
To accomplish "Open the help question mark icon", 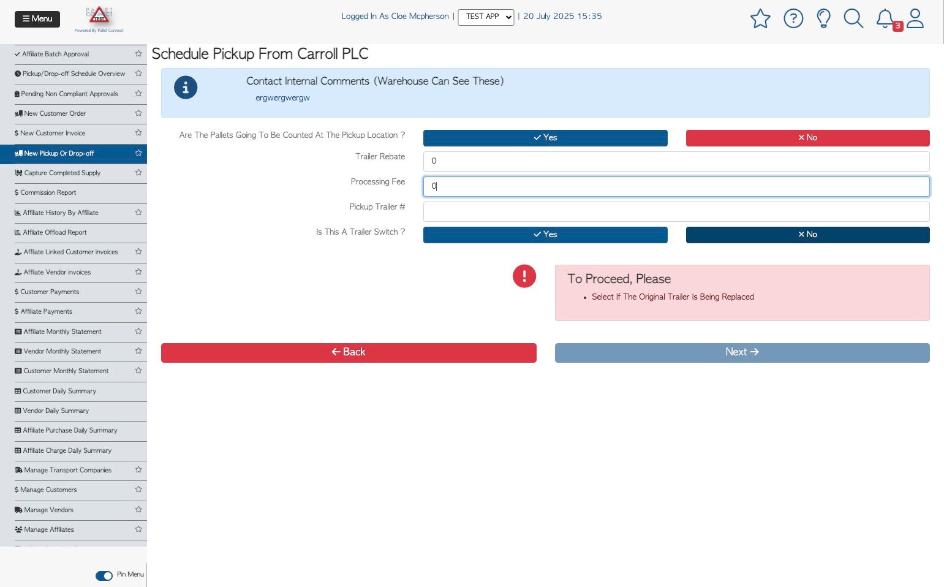I will pyautogui.click(x=793, y=18).
